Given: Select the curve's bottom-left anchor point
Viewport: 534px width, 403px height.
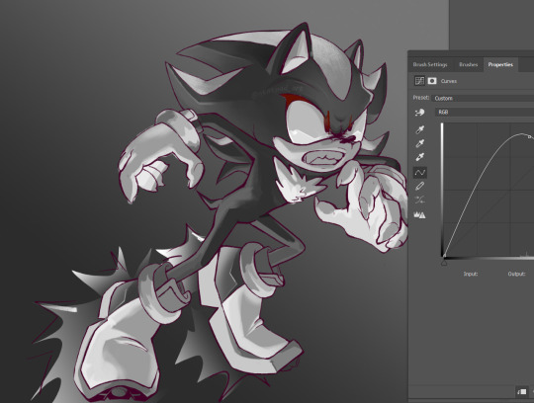Looking at the screenshot, I should (443, 256).
